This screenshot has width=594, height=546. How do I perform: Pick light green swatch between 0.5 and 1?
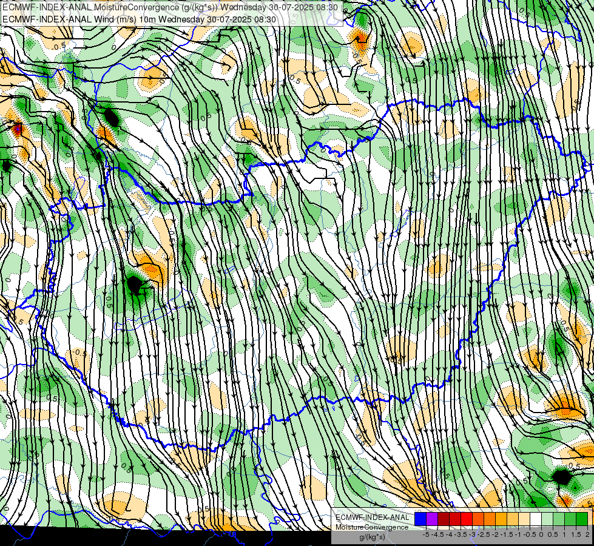point(559,519)
